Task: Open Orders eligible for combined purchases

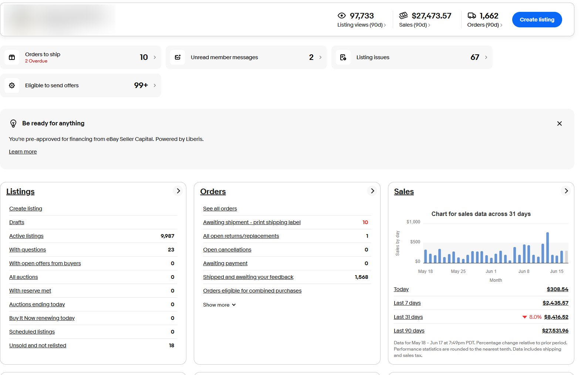Action: [252, 291]
